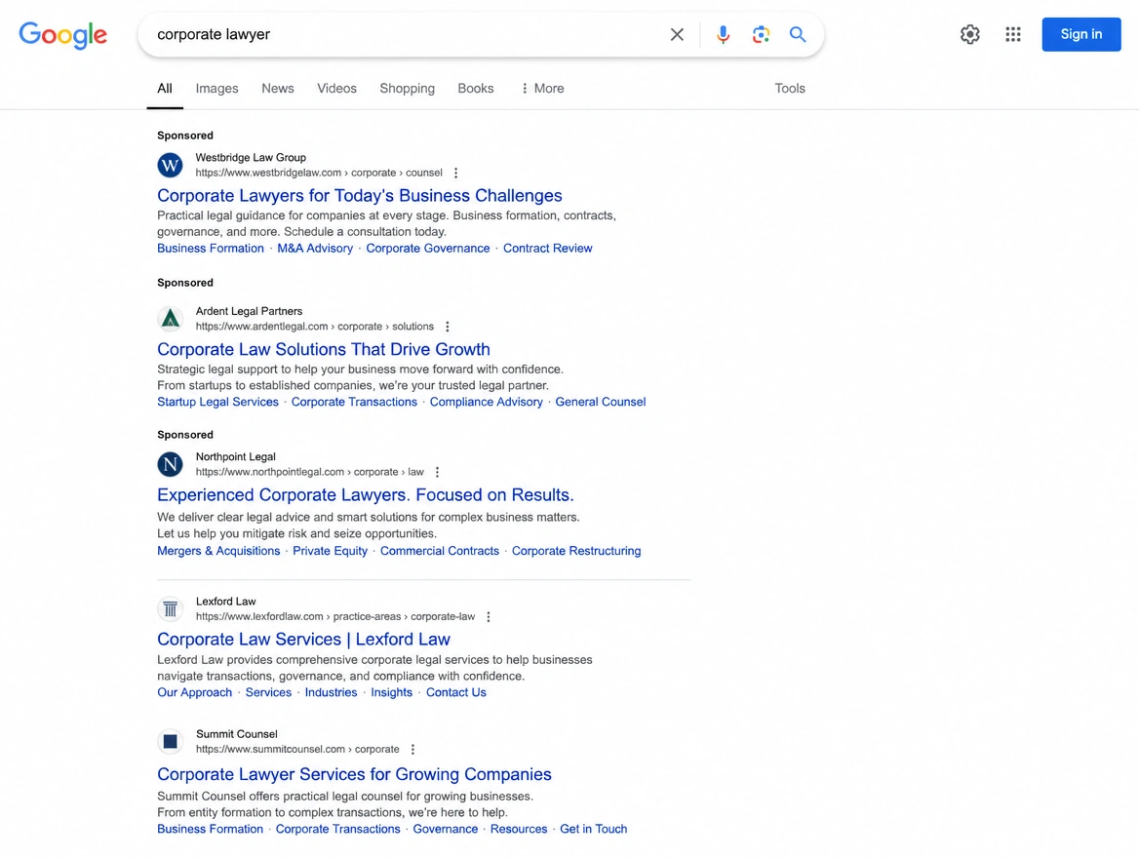
Task: Open three-dot menu for Summit Counsel result
Action: (x=412, y=749)
